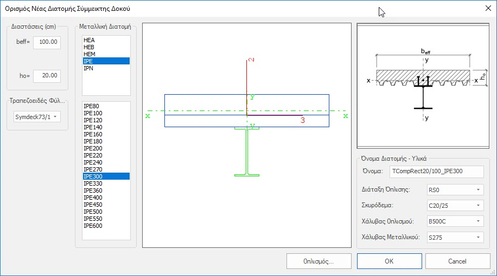The width and height of the screenshot is (497, 276).
Task: Click the green I-beam in section preview
Action: [247, 153]
